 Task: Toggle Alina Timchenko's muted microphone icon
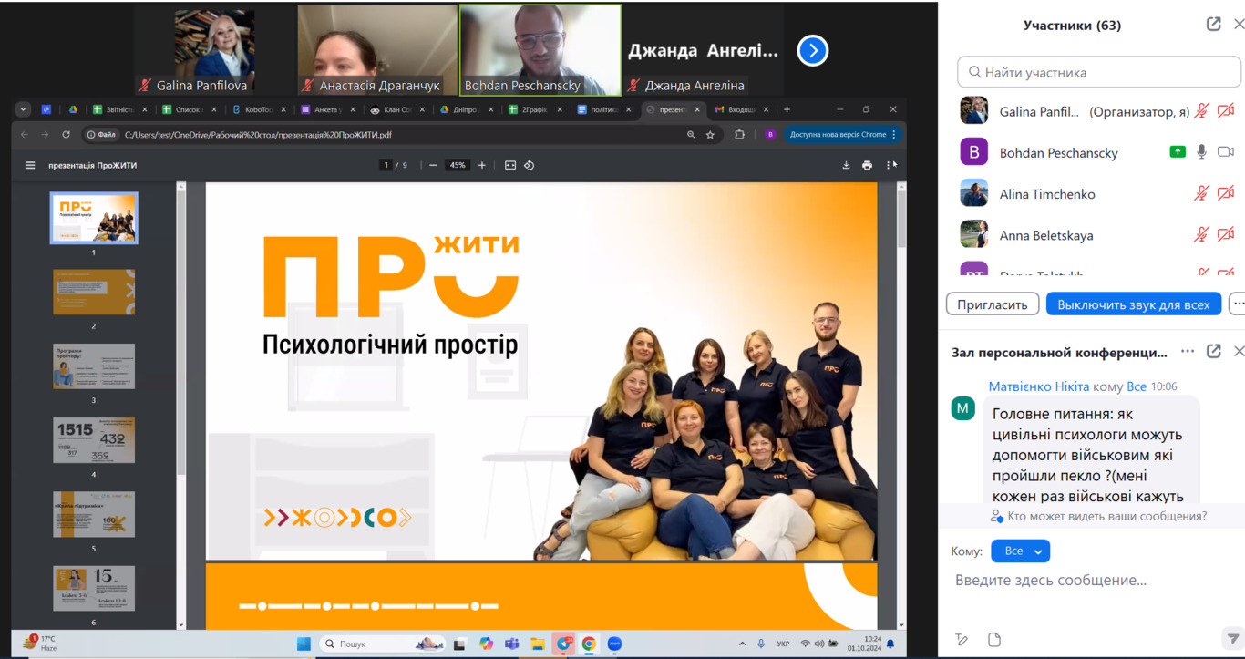click(x=1201, y=193)
